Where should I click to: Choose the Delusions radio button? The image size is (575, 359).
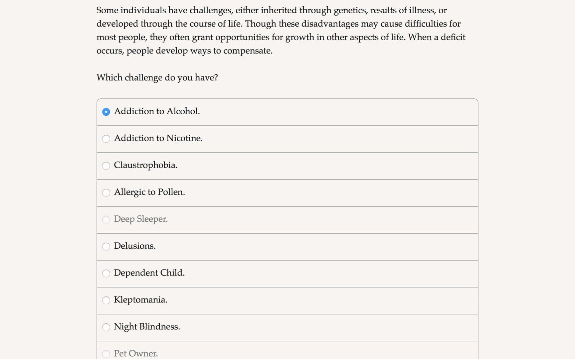pyautogui.click(x=106, y=246)
